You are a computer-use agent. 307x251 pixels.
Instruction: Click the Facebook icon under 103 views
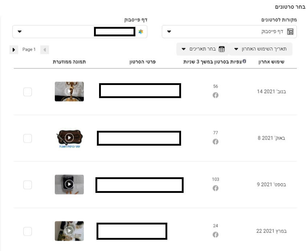tap(216, 188)
